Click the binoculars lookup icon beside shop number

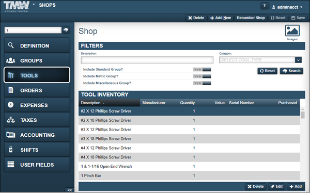click(66, 30)
